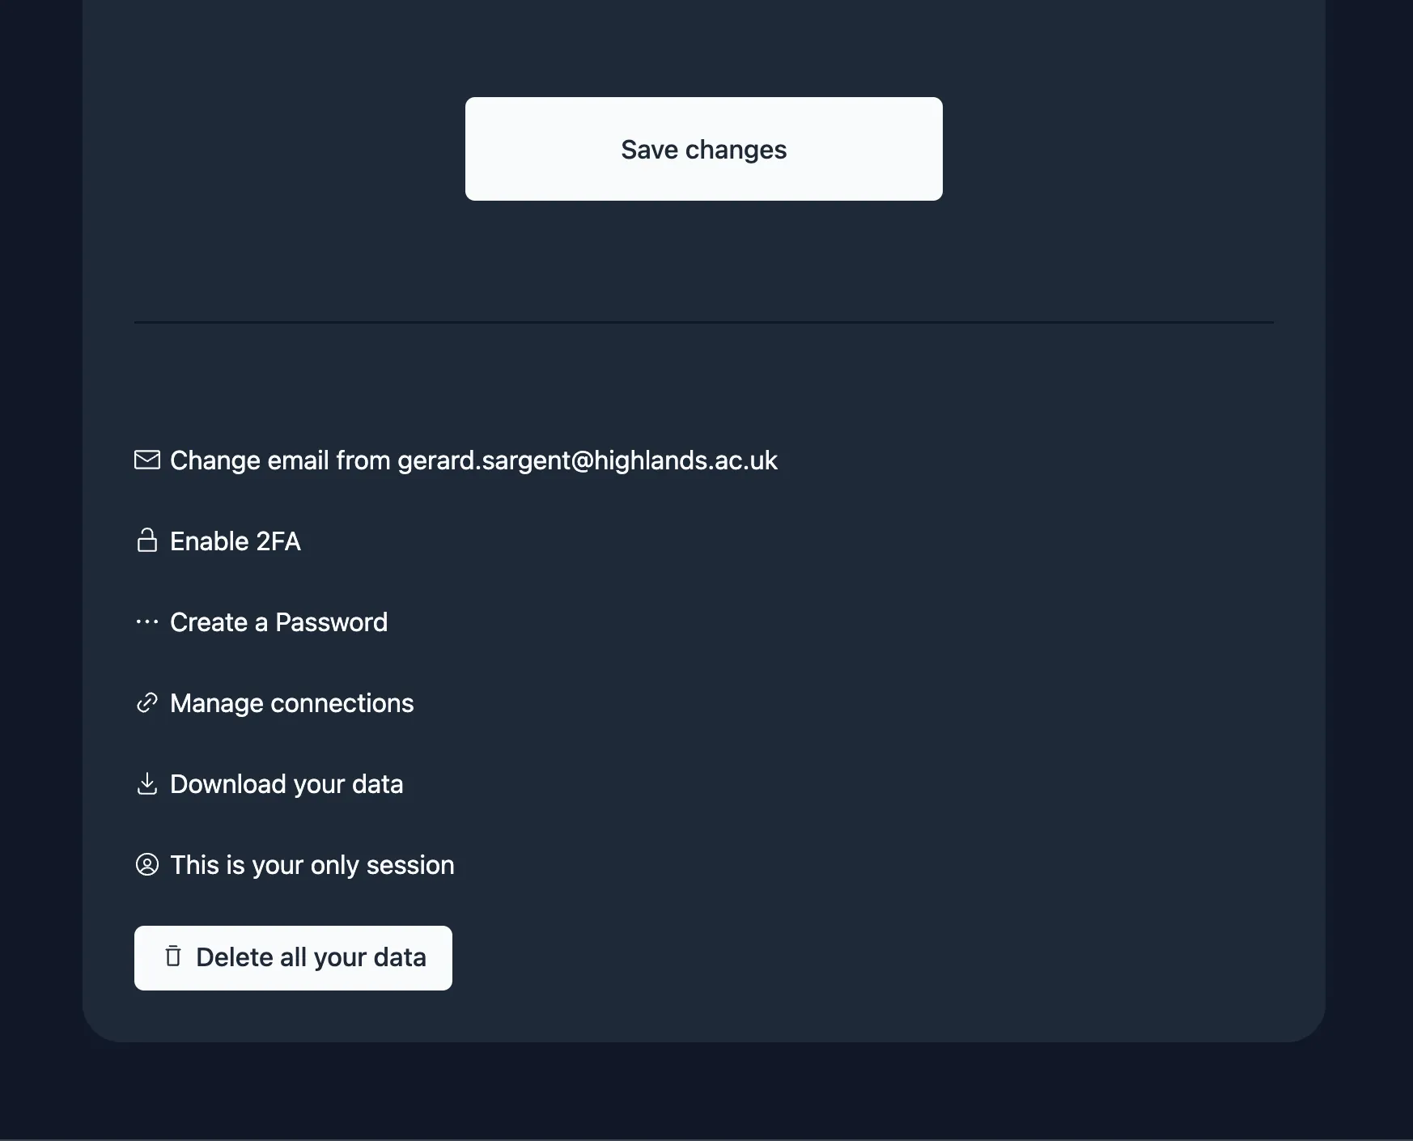Image resolution: width=1413 pixels, height=1141 pixels.
Task: Click empty space right of Enable 2FA inside card
Action: pyautogui.click(x=809, y=541)
